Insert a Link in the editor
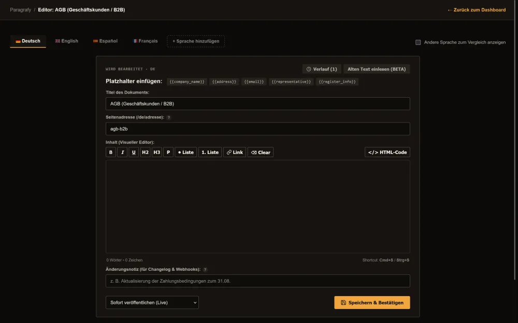Viewport: 518px width, 323px height. tap(235, 152)
